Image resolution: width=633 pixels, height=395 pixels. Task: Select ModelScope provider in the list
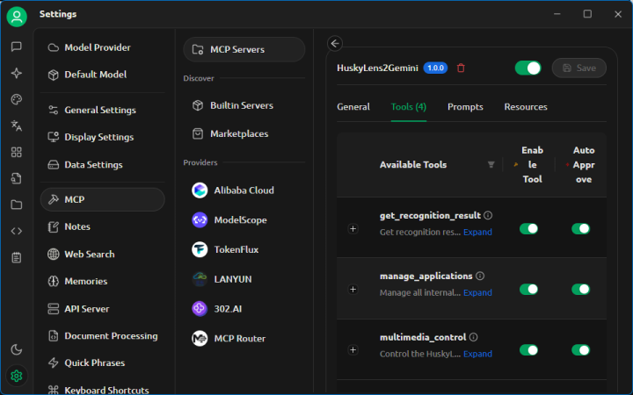pos(239,220)
